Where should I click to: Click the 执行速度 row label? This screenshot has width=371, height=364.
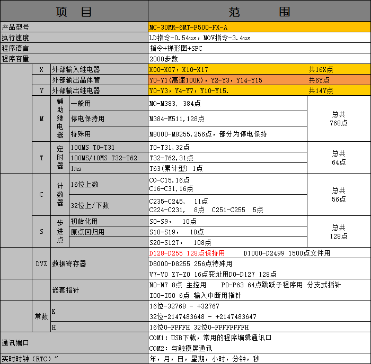(16, 38)
